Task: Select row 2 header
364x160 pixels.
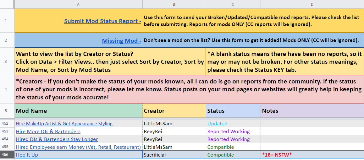Action: 7,40
